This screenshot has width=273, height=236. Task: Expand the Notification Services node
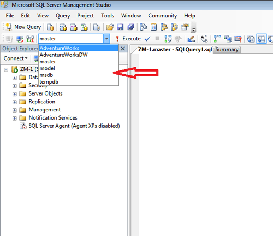(x=15, y=119)
